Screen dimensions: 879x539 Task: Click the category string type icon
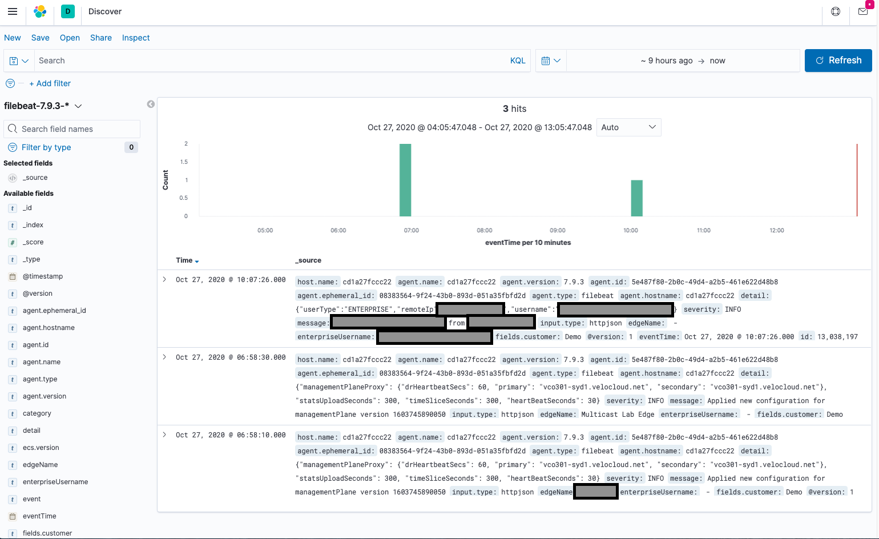[13, 414]
